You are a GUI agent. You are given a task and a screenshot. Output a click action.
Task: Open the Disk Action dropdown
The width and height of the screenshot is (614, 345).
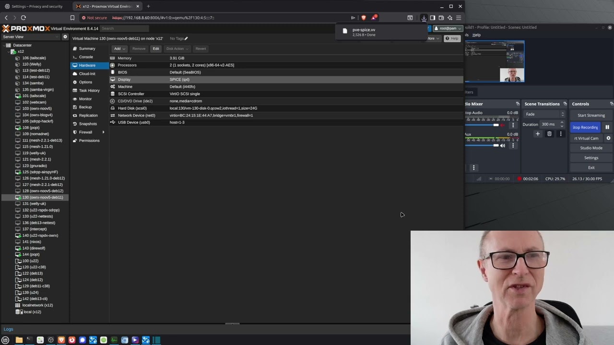[177, 48]
